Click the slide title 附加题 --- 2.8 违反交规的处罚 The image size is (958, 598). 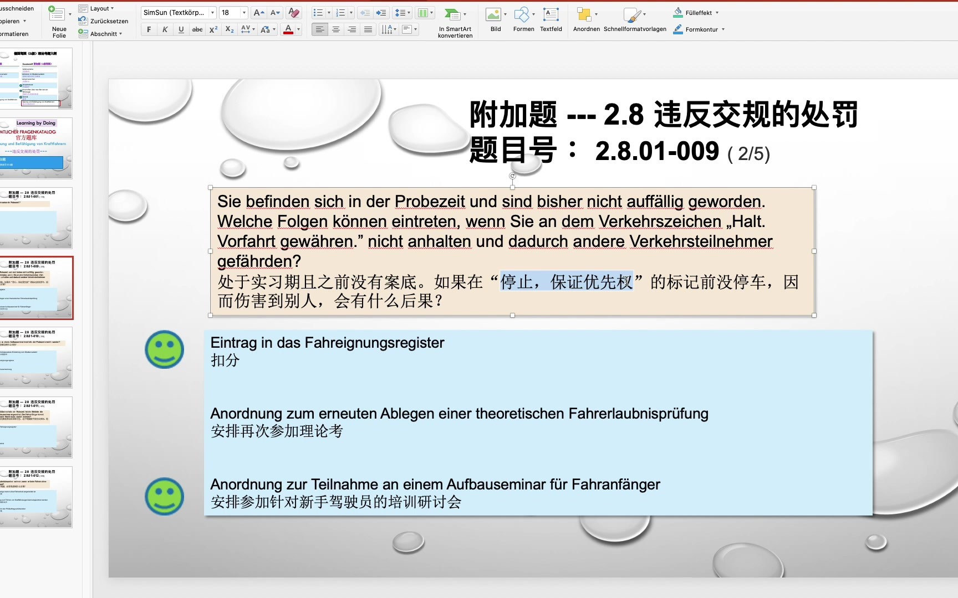664,114
